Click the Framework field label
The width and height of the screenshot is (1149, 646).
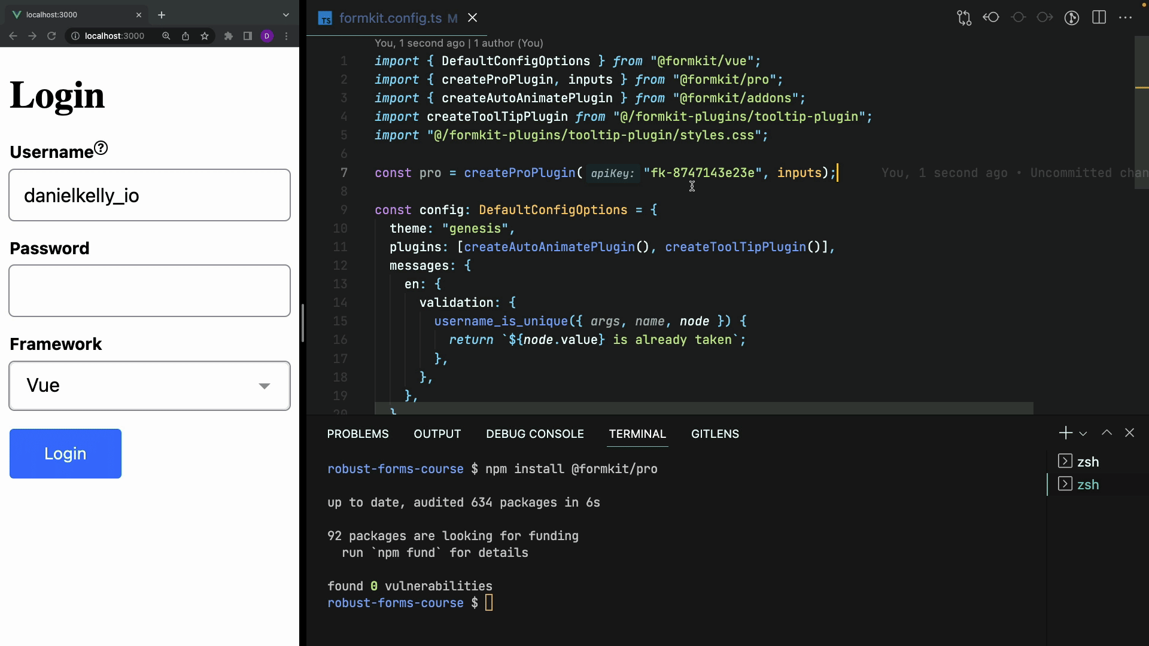tap(56, 344)
